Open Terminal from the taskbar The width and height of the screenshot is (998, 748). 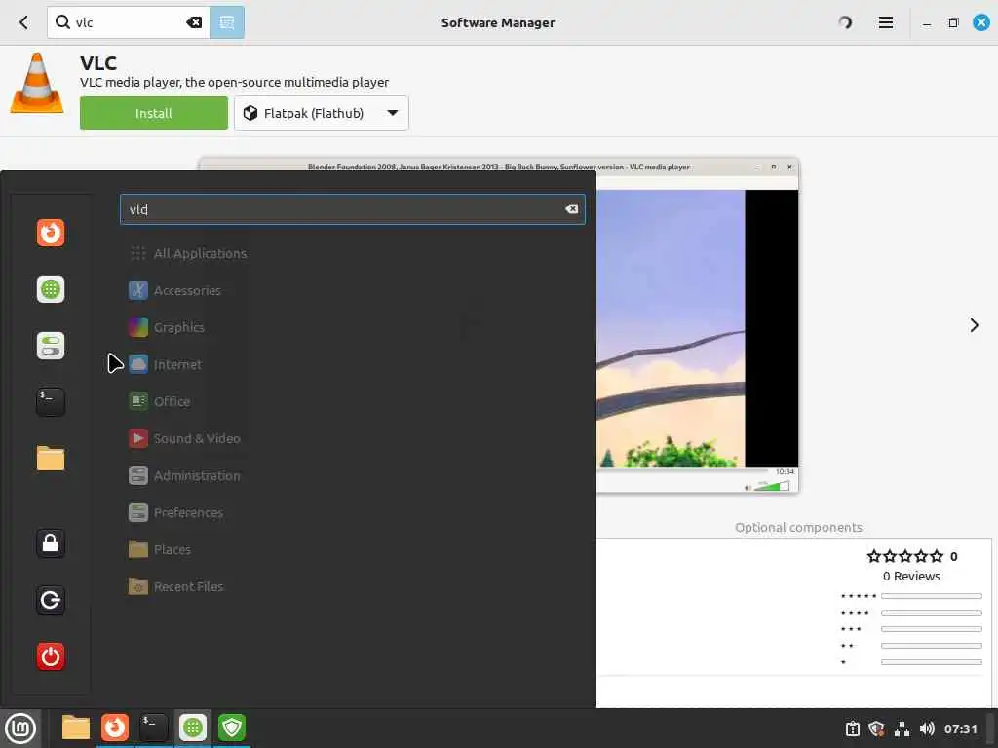tap(153, 728)
